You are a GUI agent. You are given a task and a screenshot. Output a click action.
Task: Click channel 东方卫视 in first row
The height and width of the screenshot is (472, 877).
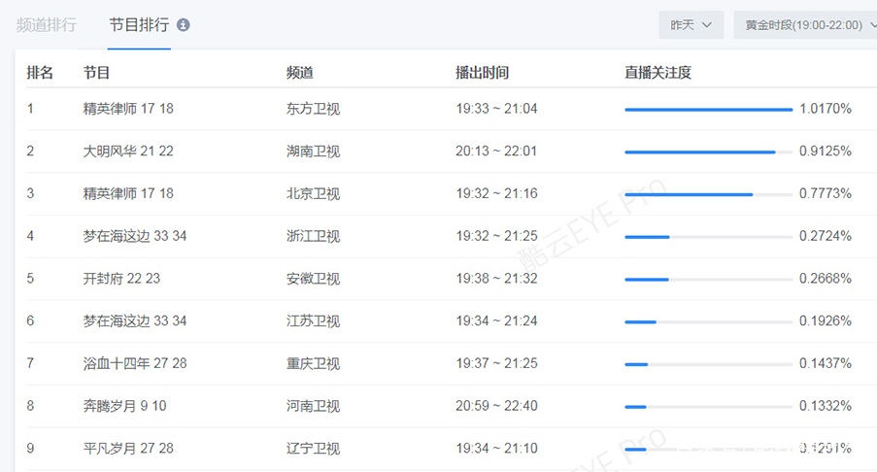pos(313,109)
